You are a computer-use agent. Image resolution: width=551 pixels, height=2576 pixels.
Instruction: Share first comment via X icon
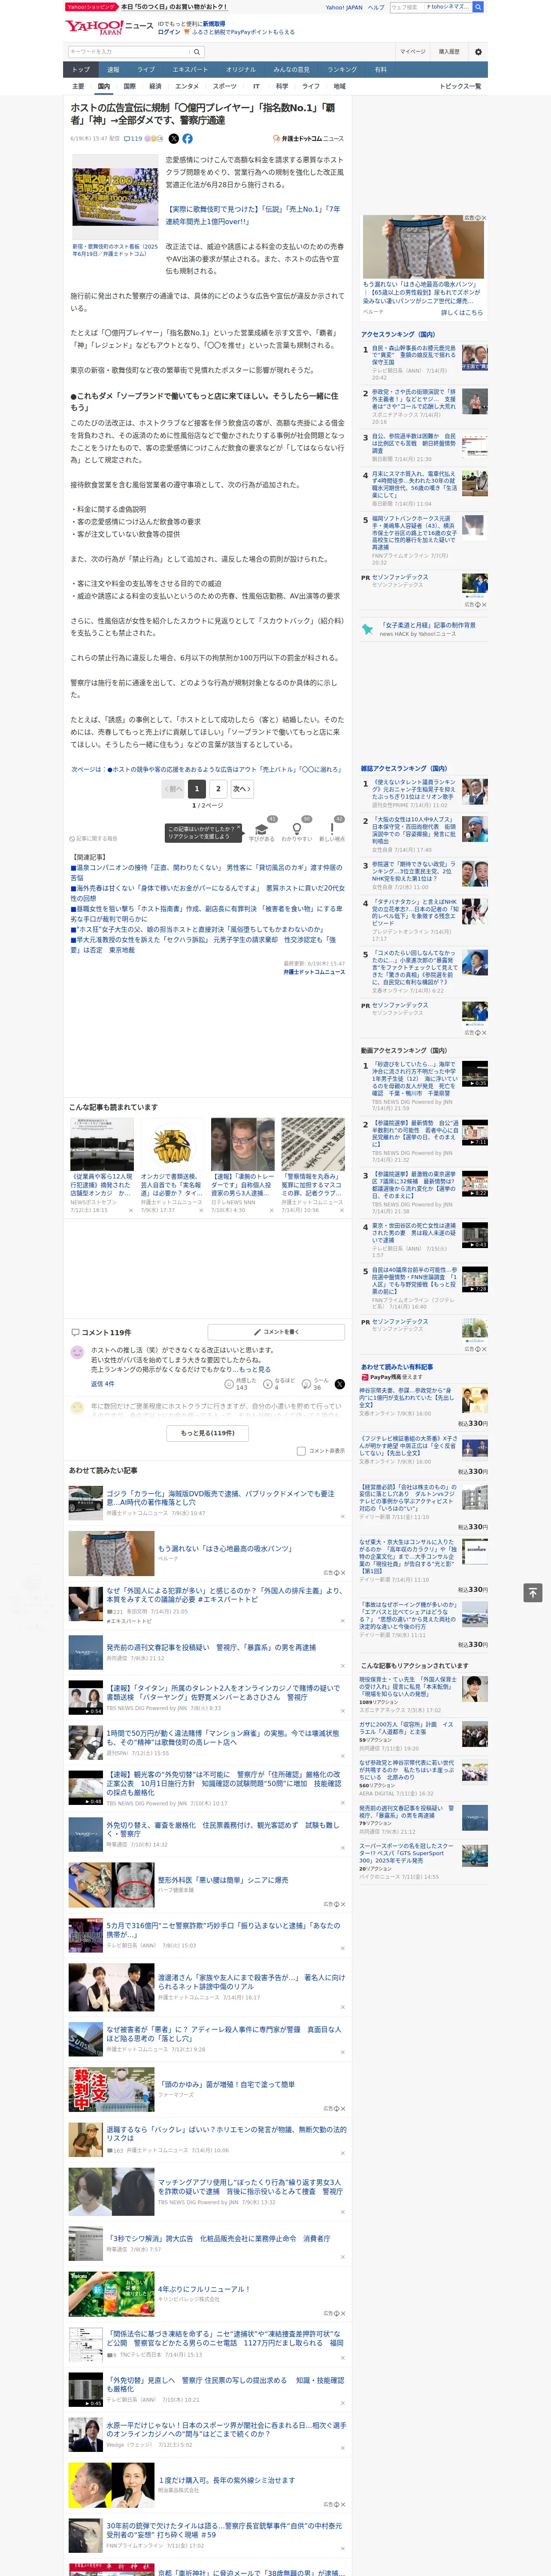click(340, 1384)
